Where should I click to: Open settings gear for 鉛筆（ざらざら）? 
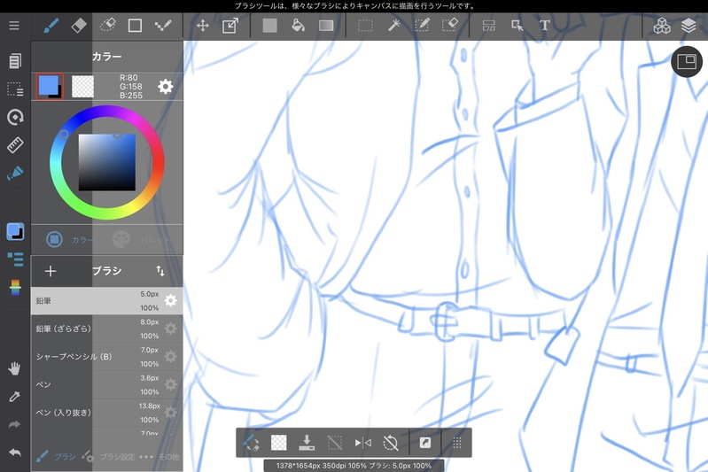pos(170,329)
